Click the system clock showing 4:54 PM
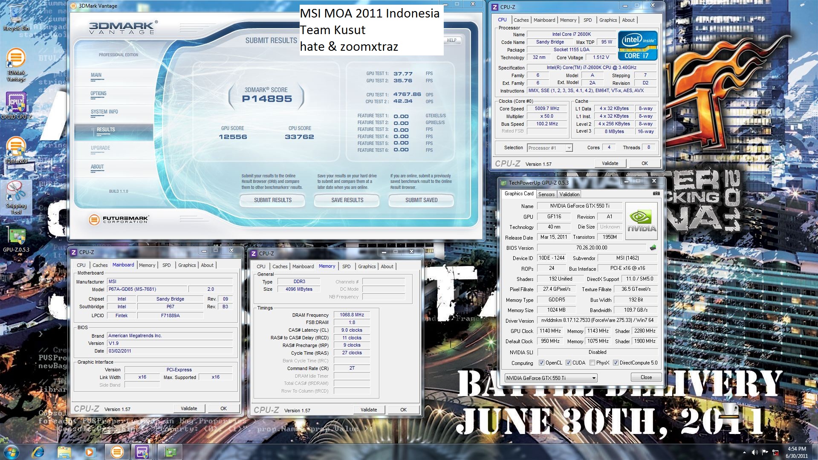818x460 pixels. (796, 452)
